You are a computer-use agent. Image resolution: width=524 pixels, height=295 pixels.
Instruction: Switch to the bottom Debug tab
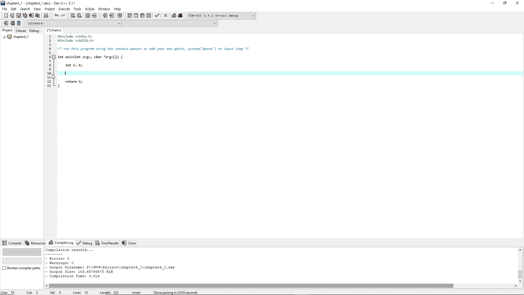point(84,243)
